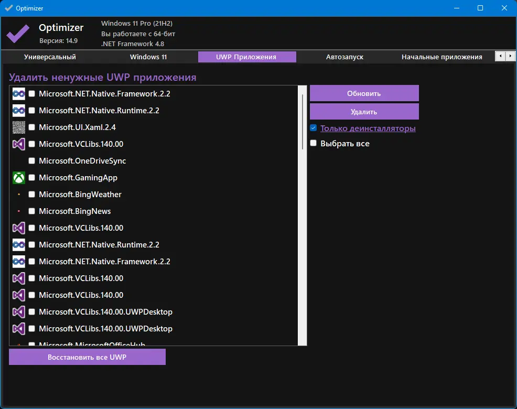Click the Visual Studio icon of VCLibs.140.00 below BingNews
The width and height of the screenshot is (517, 409).
point(19,228)
